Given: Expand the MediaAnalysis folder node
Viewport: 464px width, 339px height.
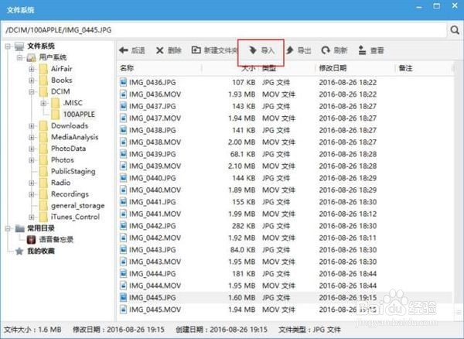Looking at the screenshot, I should click(x=32, y=137).
